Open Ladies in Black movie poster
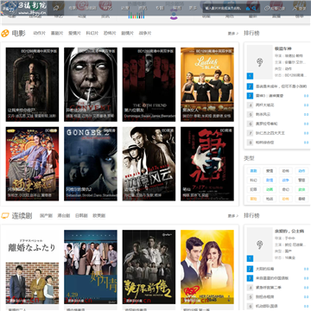Viewport: 311px width, 311px height. (207, 85)
